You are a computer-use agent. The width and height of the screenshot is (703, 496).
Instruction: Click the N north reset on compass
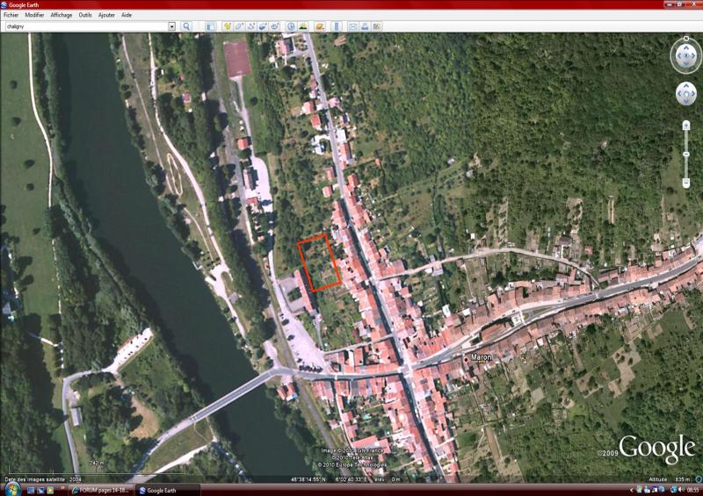(x=686, y=39)
